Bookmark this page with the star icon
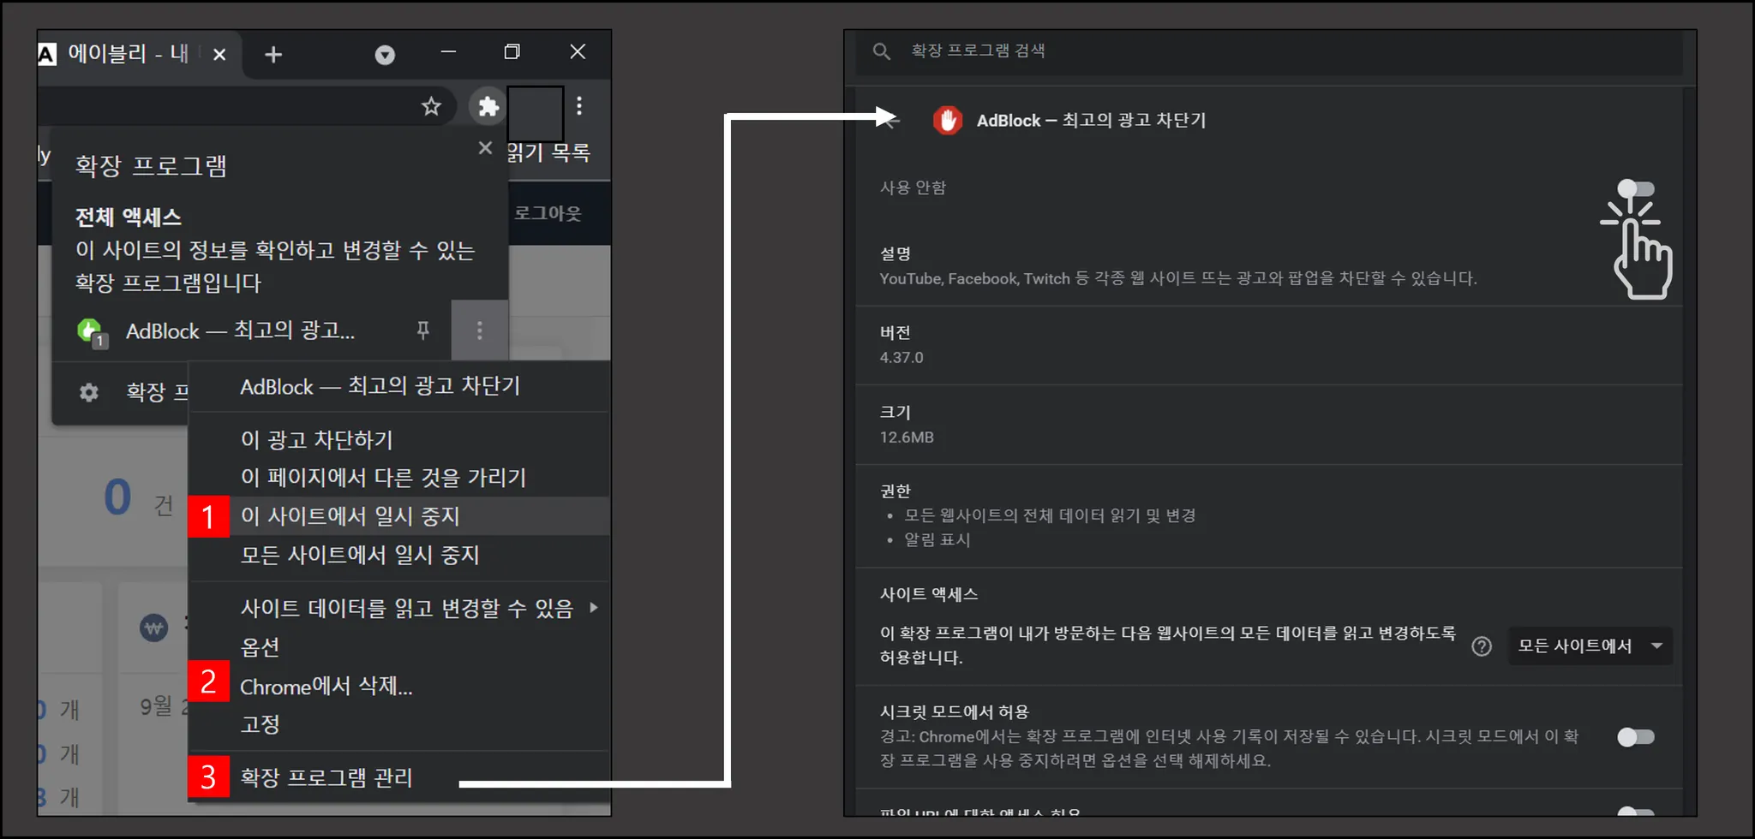 click(431, 106)
